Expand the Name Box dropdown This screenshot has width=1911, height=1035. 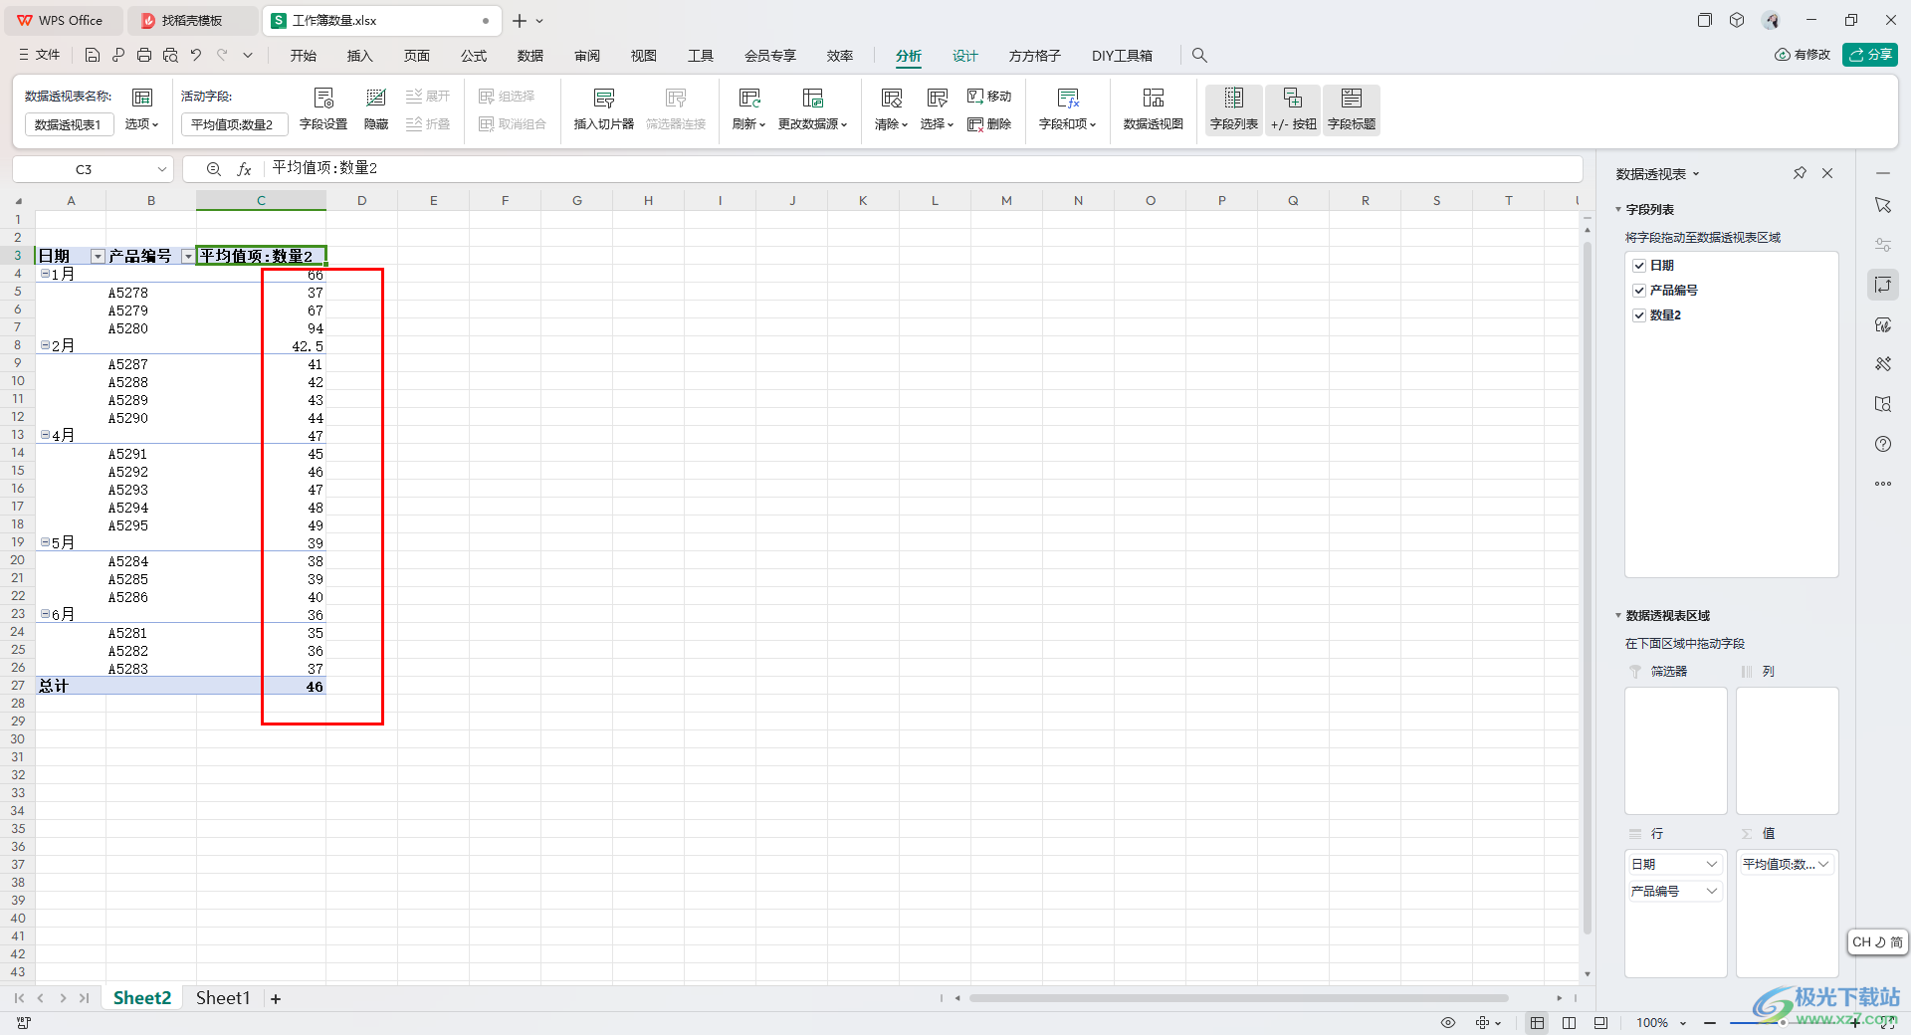click(161, 169)
